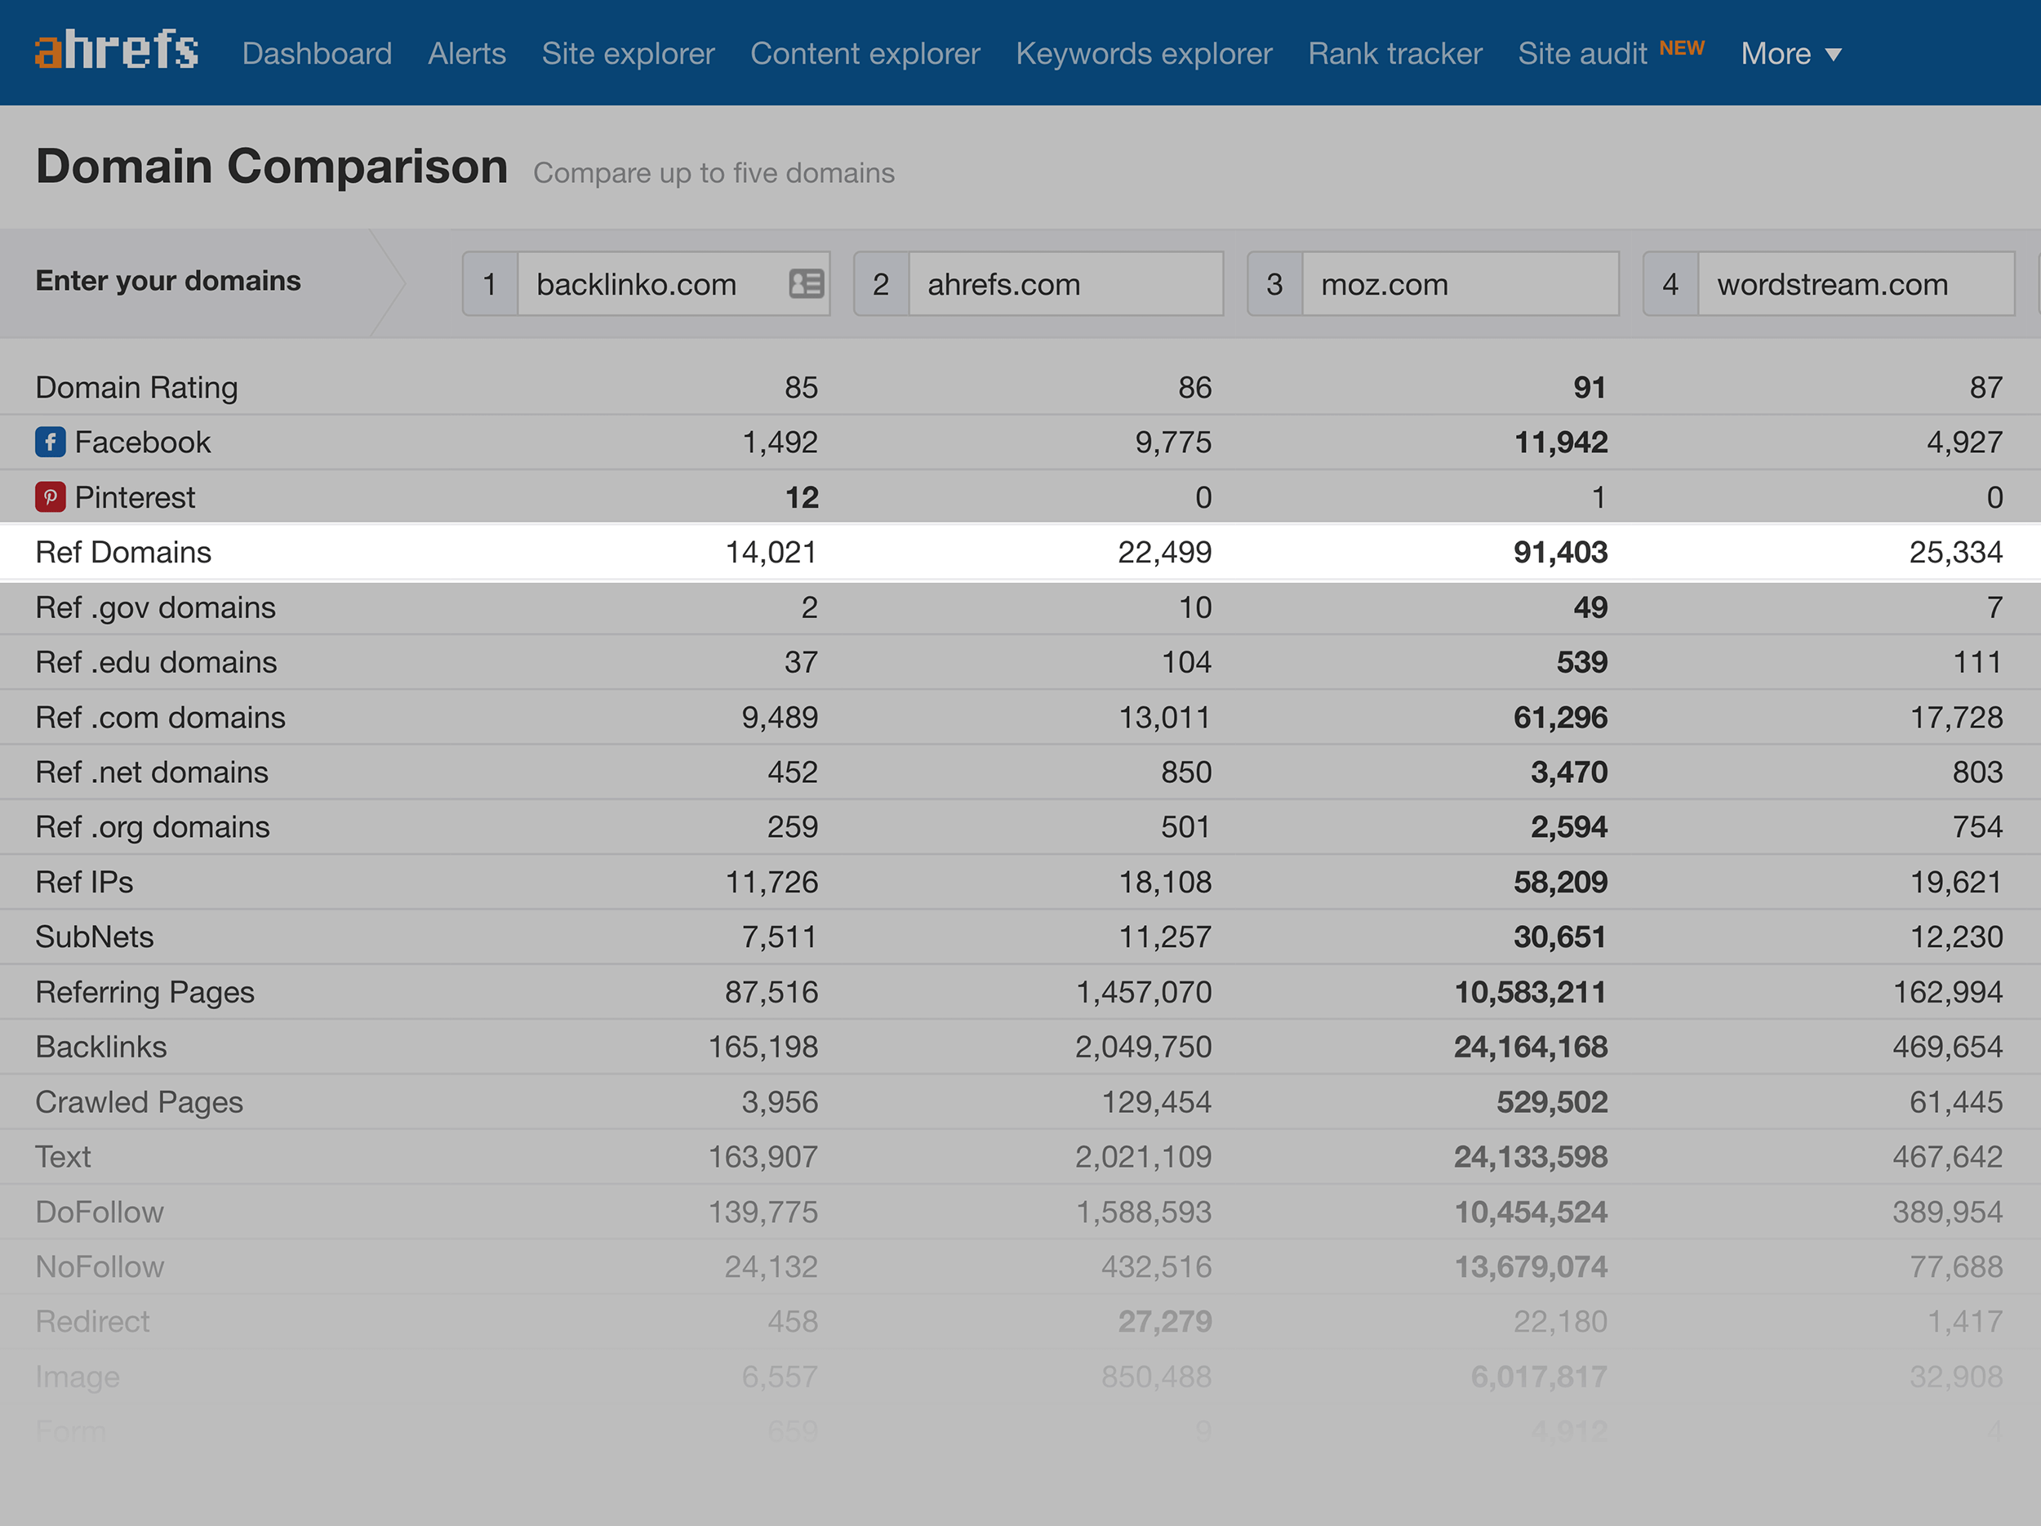Click the Ref .gov domains label
The image size is (2041, 1526).
tap(156, 607)
